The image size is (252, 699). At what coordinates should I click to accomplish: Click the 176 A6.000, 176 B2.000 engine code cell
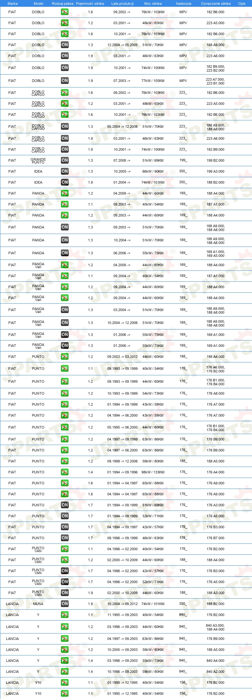[x=216, y=369]
